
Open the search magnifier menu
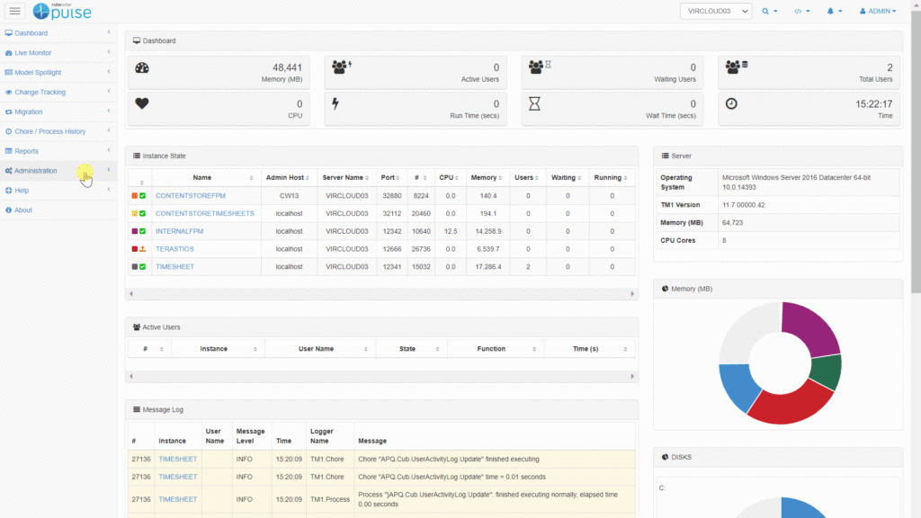(769, 11)
